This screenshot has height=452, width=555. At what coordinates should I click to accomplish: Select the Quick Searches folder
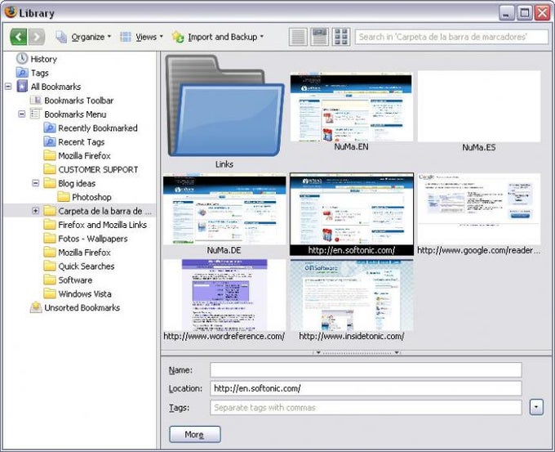coord(86,266)
